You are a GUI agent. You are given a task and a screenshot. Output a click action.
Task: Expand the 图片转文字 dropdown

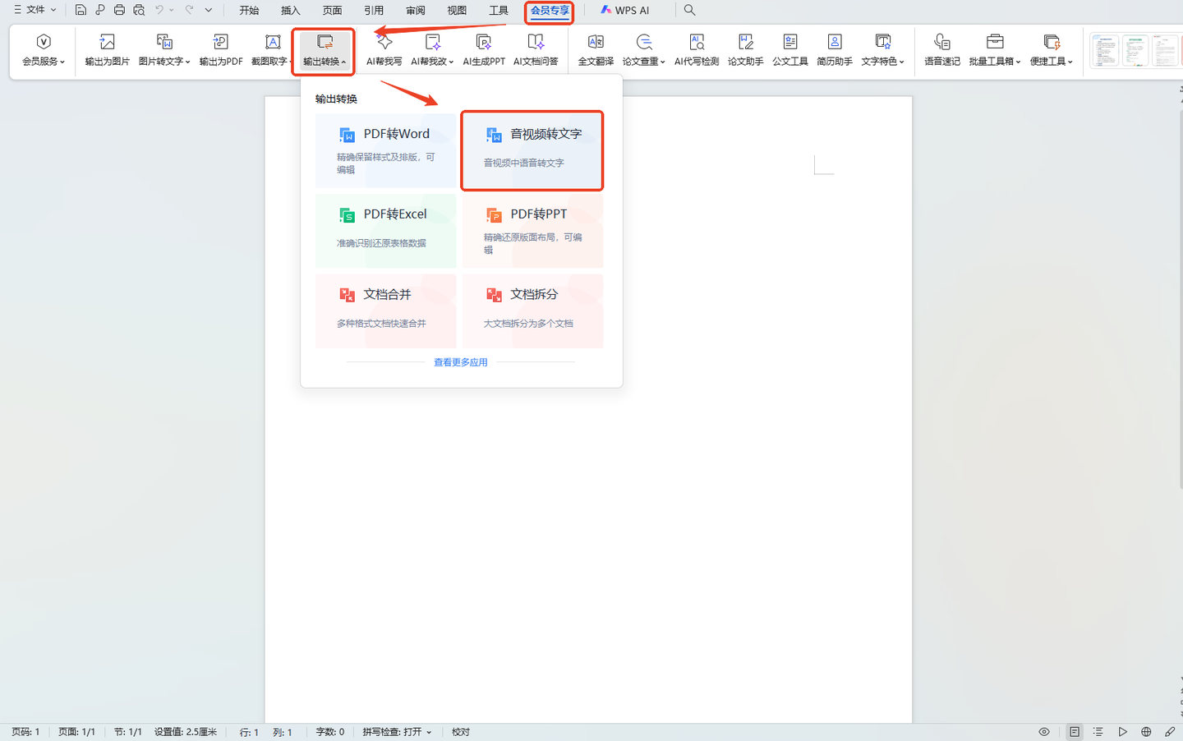click(x=187, y=62)
